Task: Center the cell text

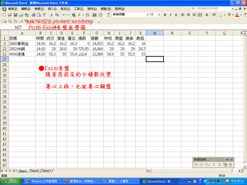Action: click(189, 15)
